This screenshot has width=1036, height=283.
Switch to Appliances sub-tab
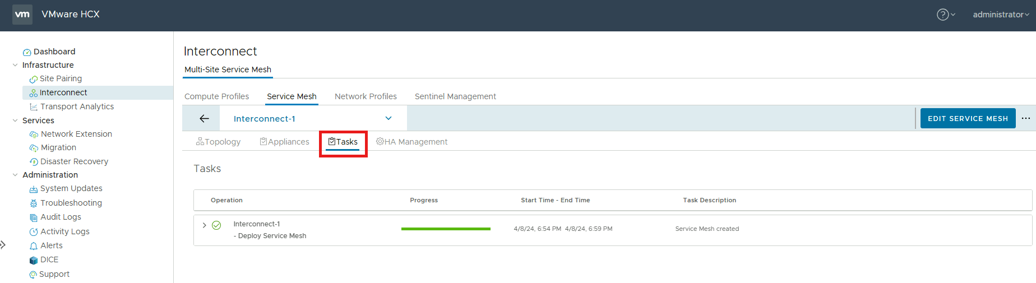click(284, 142)
